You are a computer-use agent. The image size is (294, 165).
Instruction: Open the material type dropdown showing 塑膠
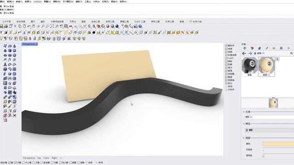pyautogui.click(x=269, y=130)
